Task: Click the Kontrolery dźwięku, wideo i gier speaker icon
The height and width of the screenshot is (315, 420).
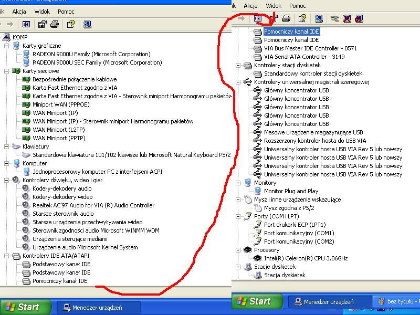Action: point(16,180)
